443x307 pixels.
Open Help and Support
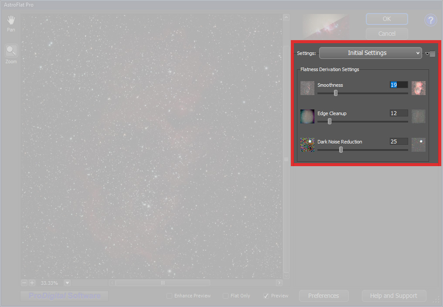(394, 296)
